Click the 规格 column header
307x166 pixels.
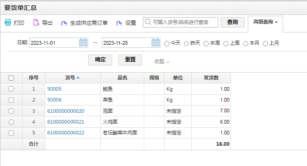point(154,78)
